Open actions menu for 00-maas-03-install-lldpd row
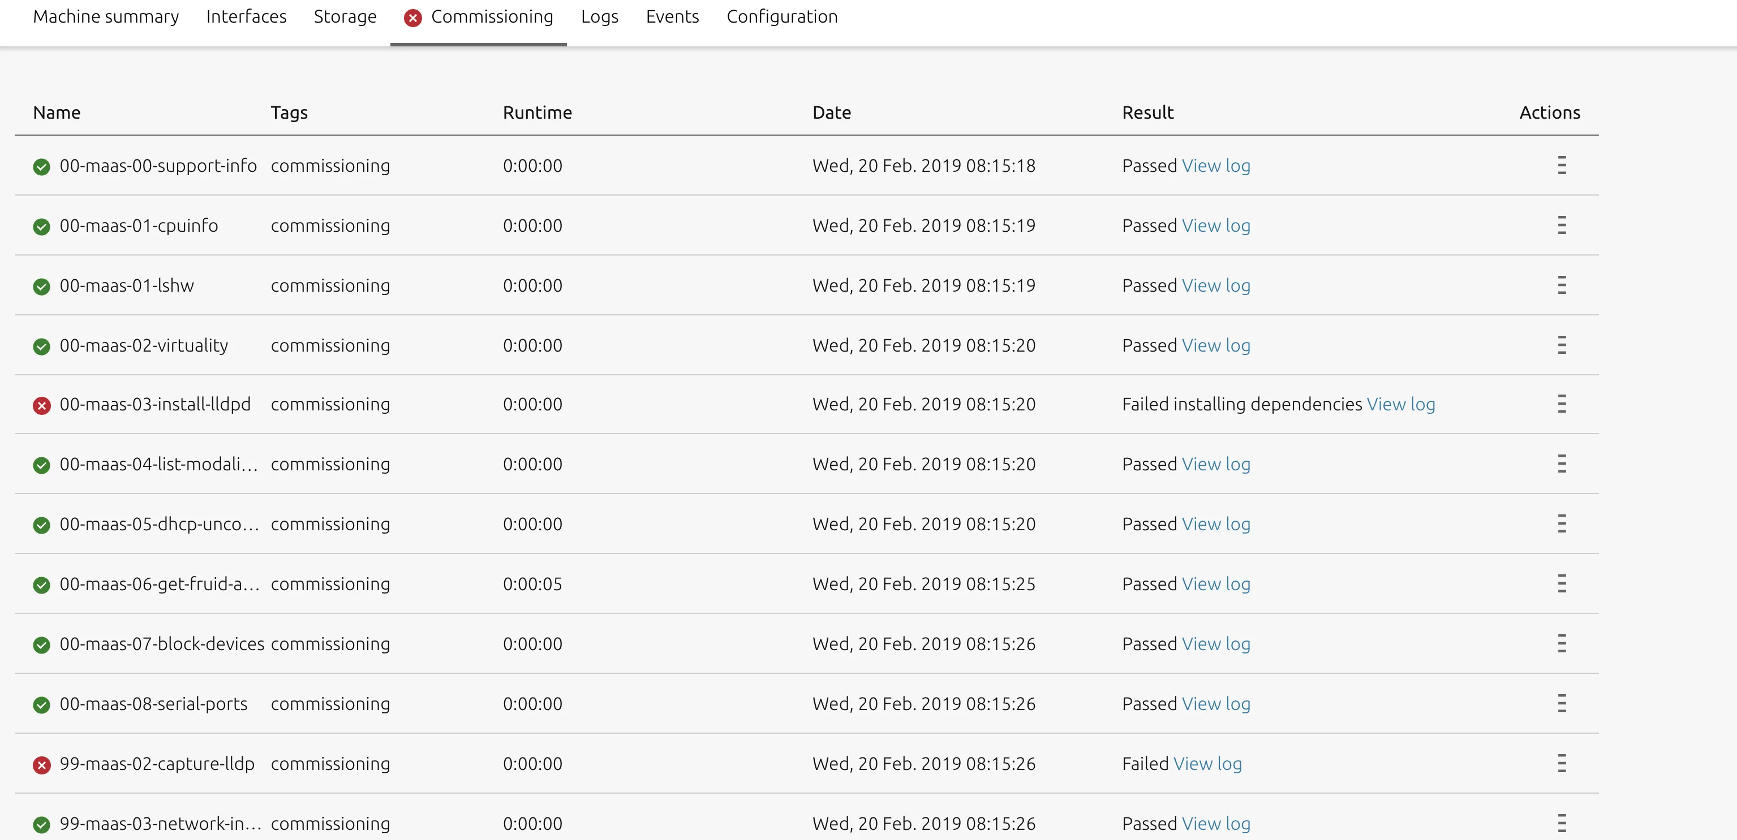The height and width of the screenshot is (840, 1737). (1561, 404)
